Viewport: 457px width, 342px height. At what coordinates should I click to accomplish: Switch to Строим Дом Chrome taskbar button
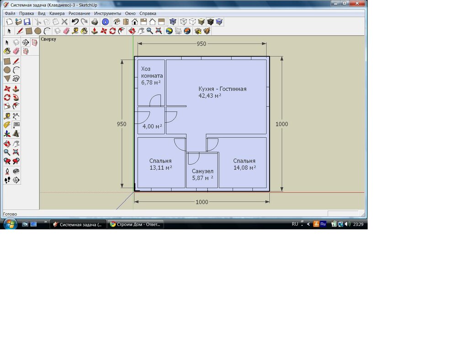[135, 224]
